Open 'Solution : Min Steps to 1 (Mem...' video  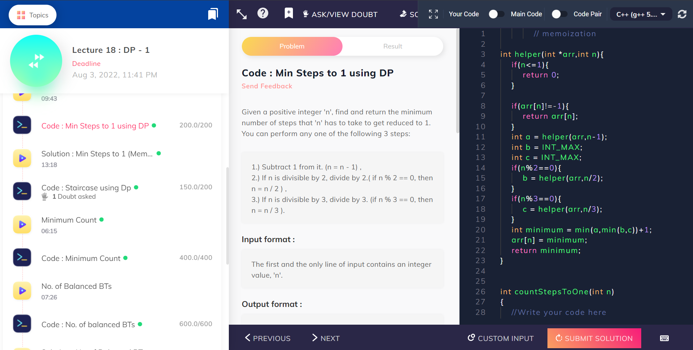pyautogui.click(x=97, y=154)
